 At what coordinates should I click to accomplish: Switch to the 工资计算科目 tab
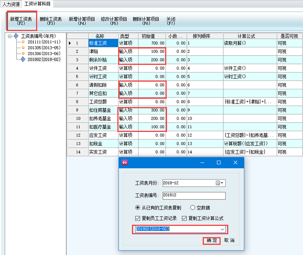coord(37,4)
